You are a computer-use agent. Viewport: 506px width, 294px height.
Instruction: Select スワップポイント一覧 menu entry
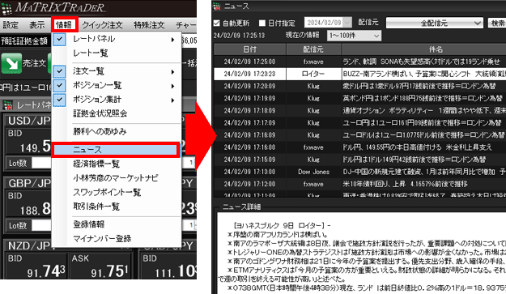[107, 193]
